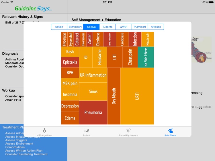Click the Workup heading
The width and height of the screenshot is (215, 161).
point(9,90)
